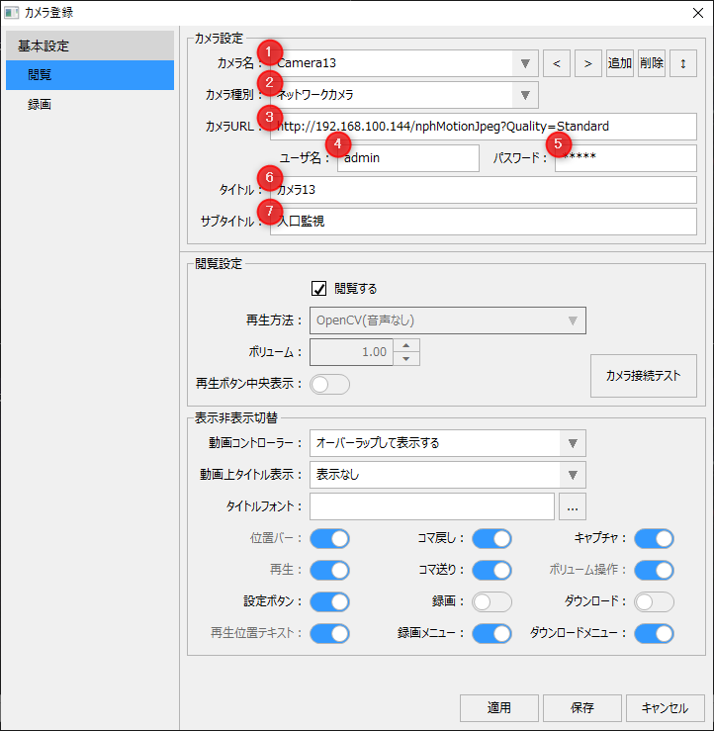Open title font picker via ... button
Viewport: 714px width, 731px height.
573,506
